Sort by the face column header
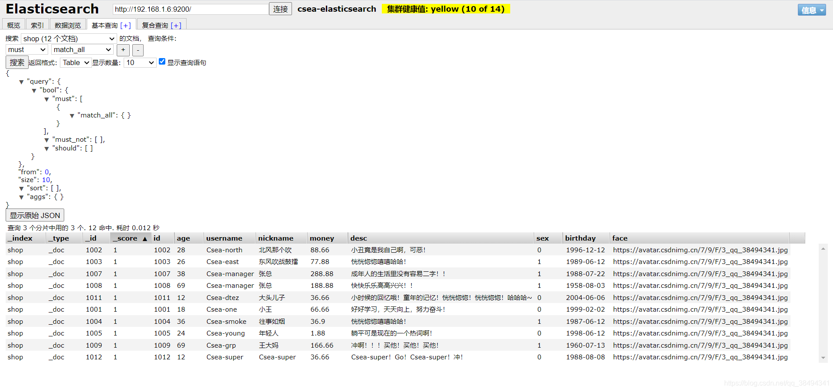The image size is (833, 391). pyautogui.click(x=699, y=238)
